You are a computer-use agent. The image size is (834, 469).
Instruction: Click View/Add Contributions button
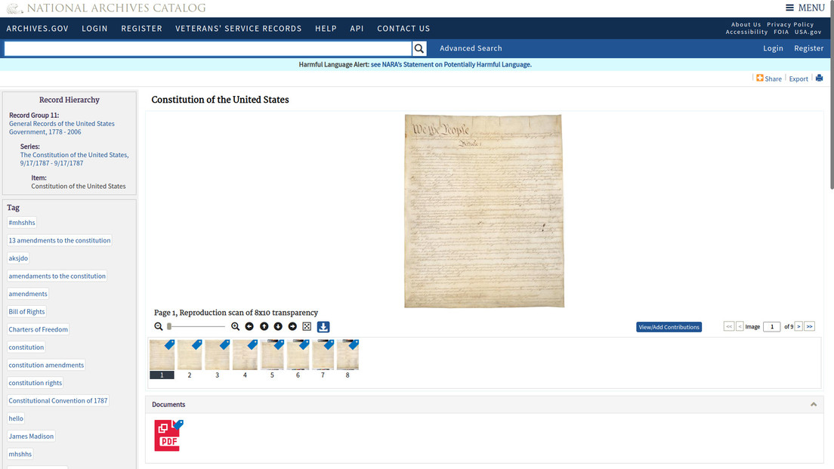tap(669, 327)
